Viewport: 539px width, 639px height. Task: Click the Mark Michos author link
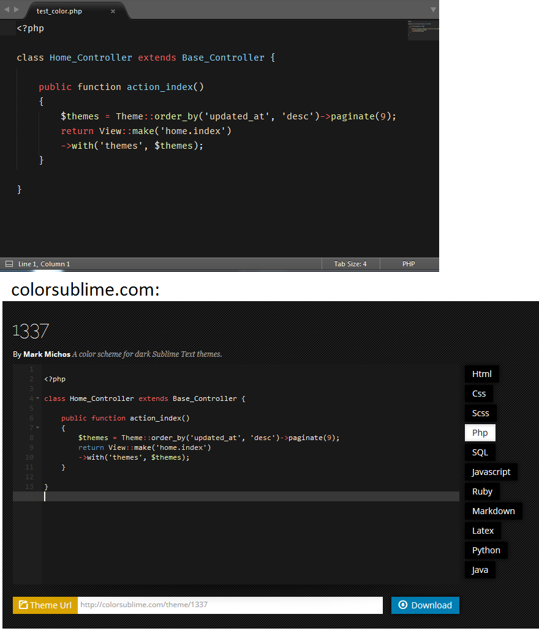click(x=47, y=354)
